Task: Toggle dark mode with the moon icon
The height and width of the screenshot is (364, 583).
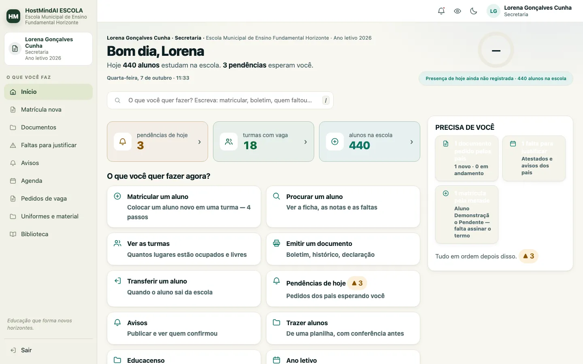Action: pyautogui.click(x=474, y=11)
